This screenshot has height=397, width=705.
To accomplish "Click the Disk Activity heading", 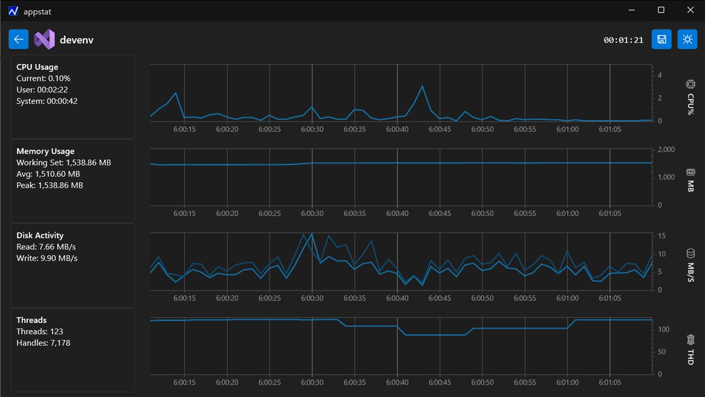I will coord(40,235).
